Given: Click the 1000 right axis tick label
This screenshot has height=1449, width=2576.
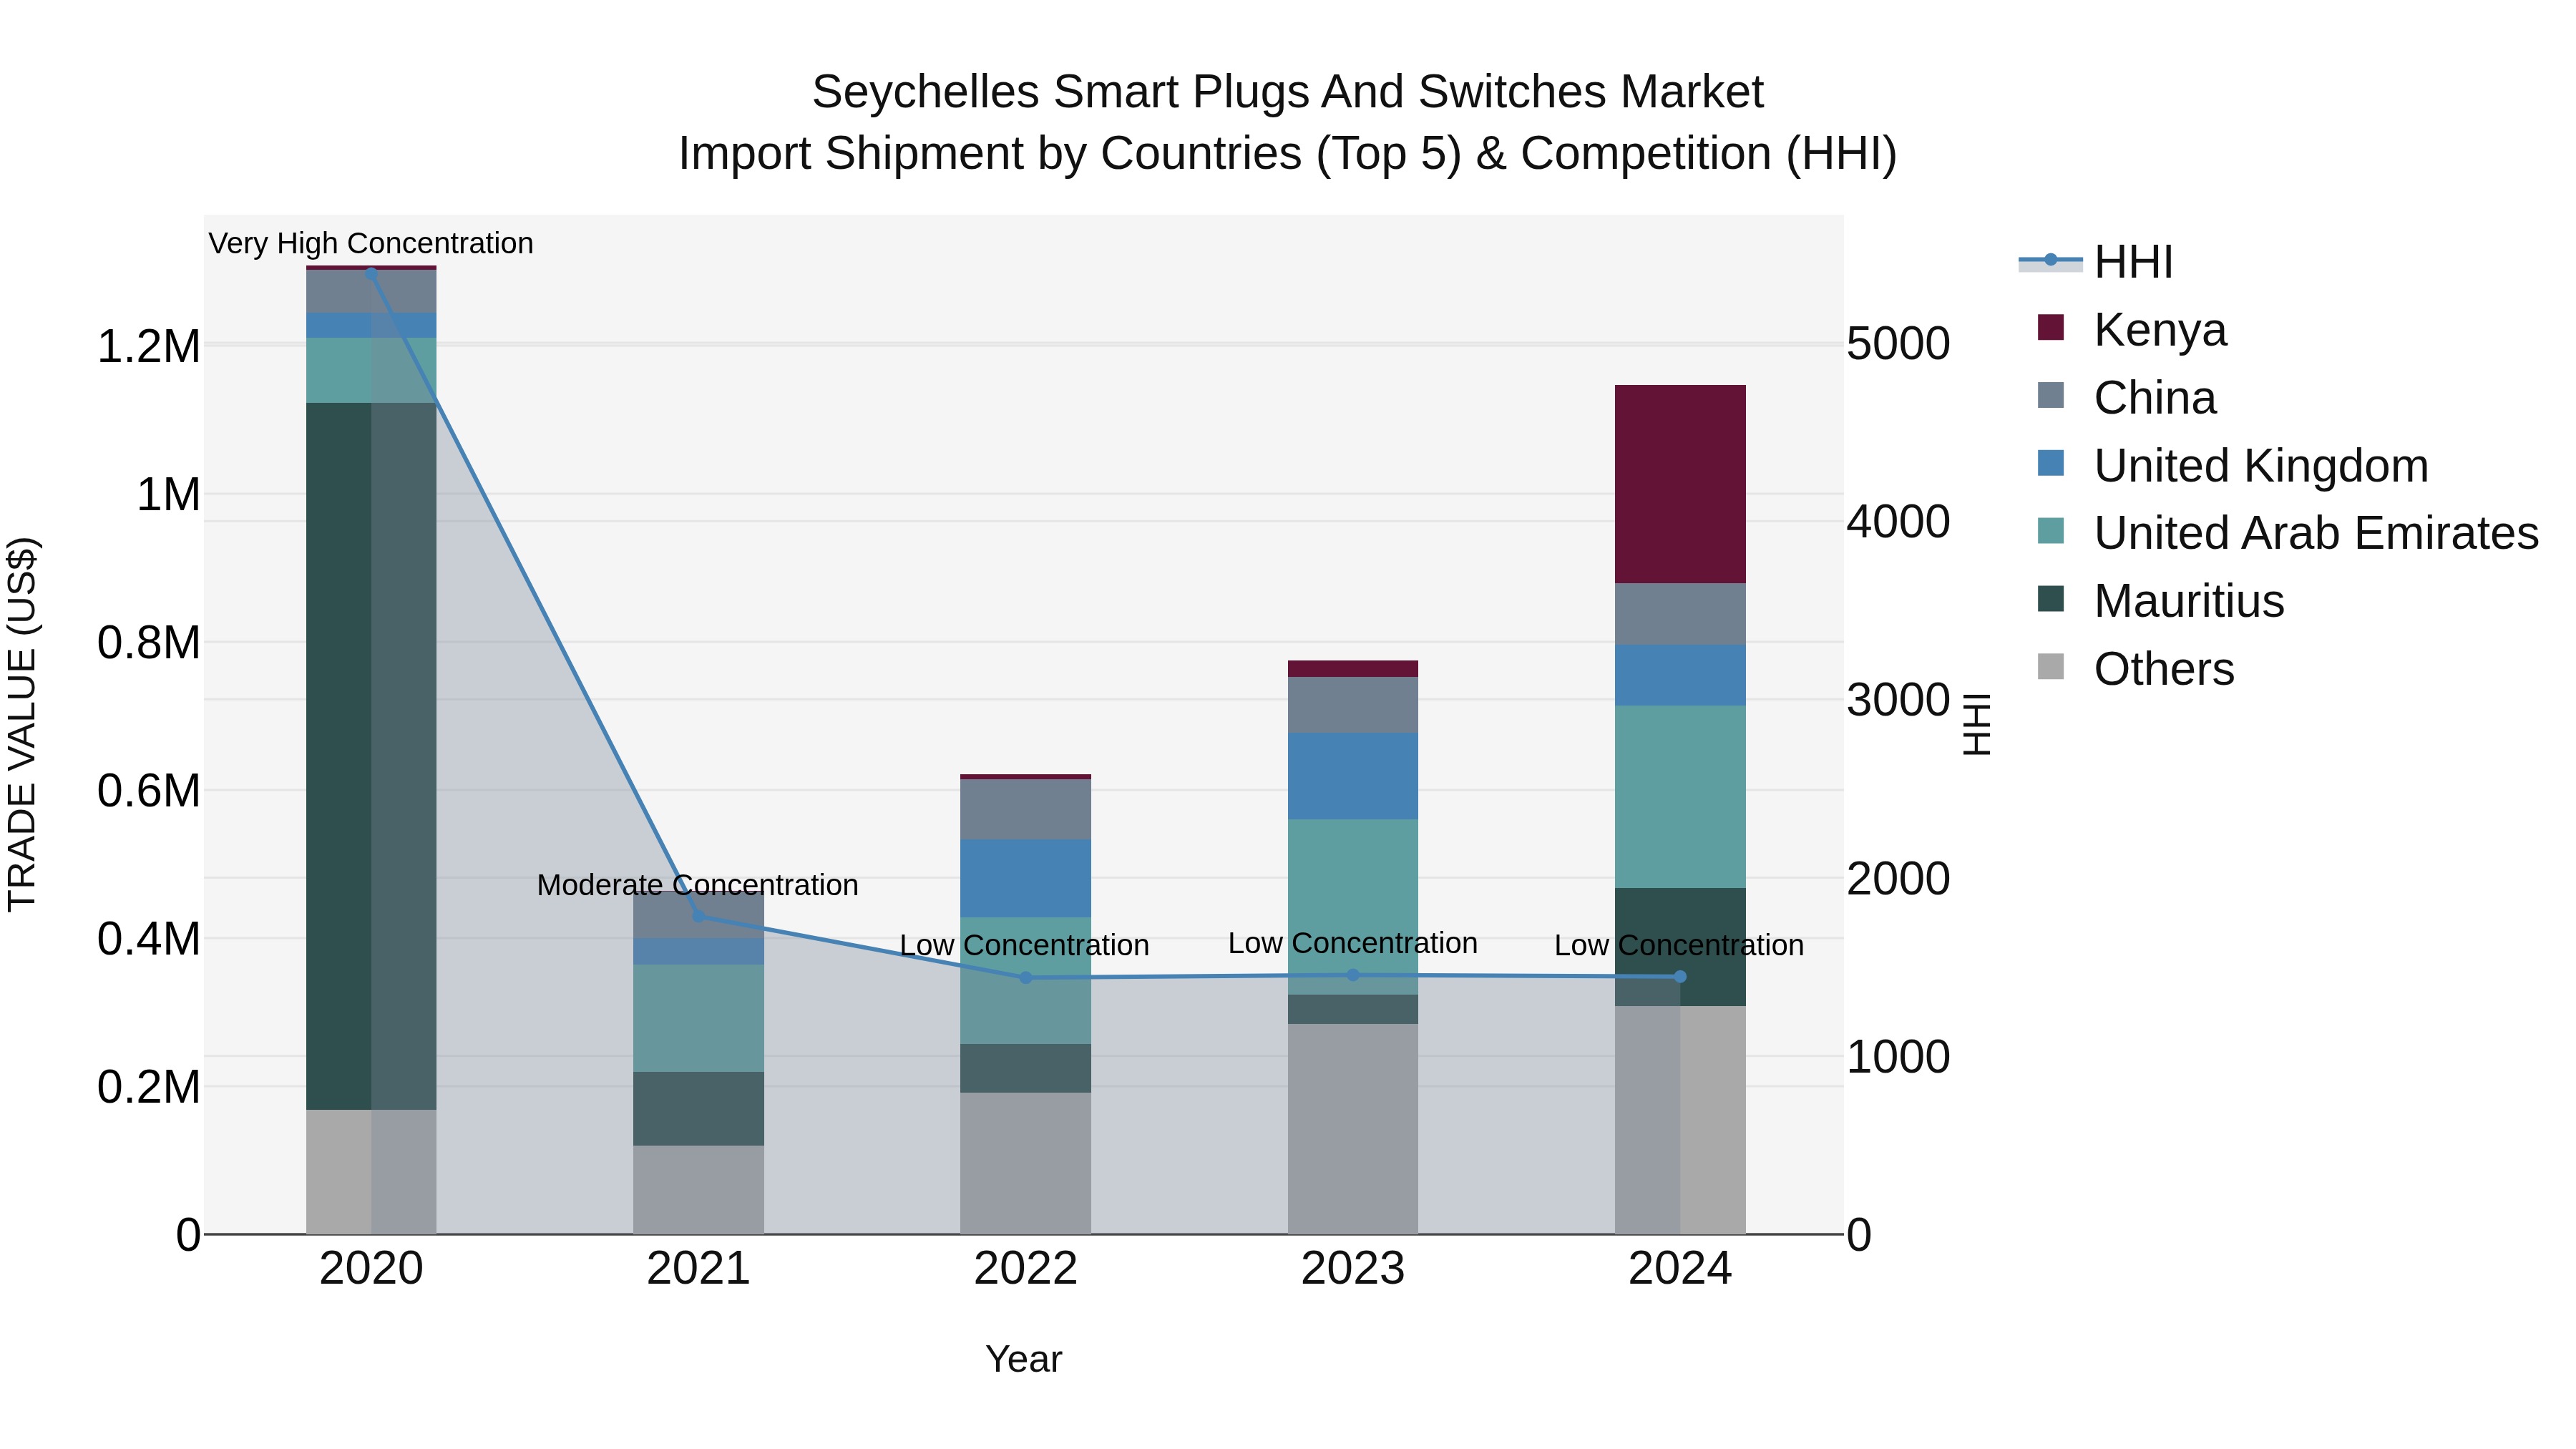Looking at the screenshot, I should 1898,1056.
